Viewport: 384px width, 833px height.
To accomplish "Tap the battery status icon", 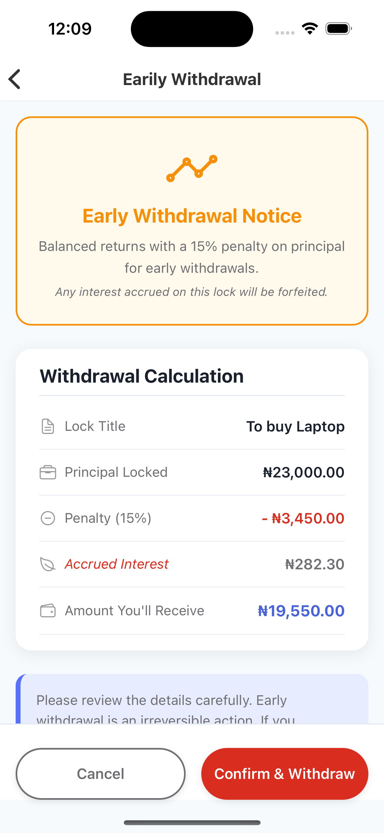I will [x=339, y=29].
